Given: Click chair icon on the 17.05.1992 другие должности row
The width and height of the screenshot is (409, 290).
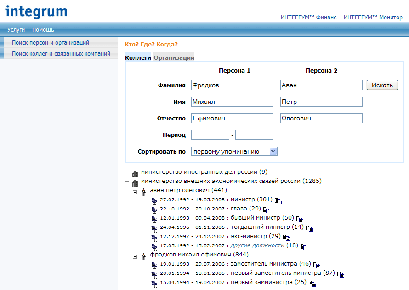Looking at the screenshot, I should click(x=154, y=247).
